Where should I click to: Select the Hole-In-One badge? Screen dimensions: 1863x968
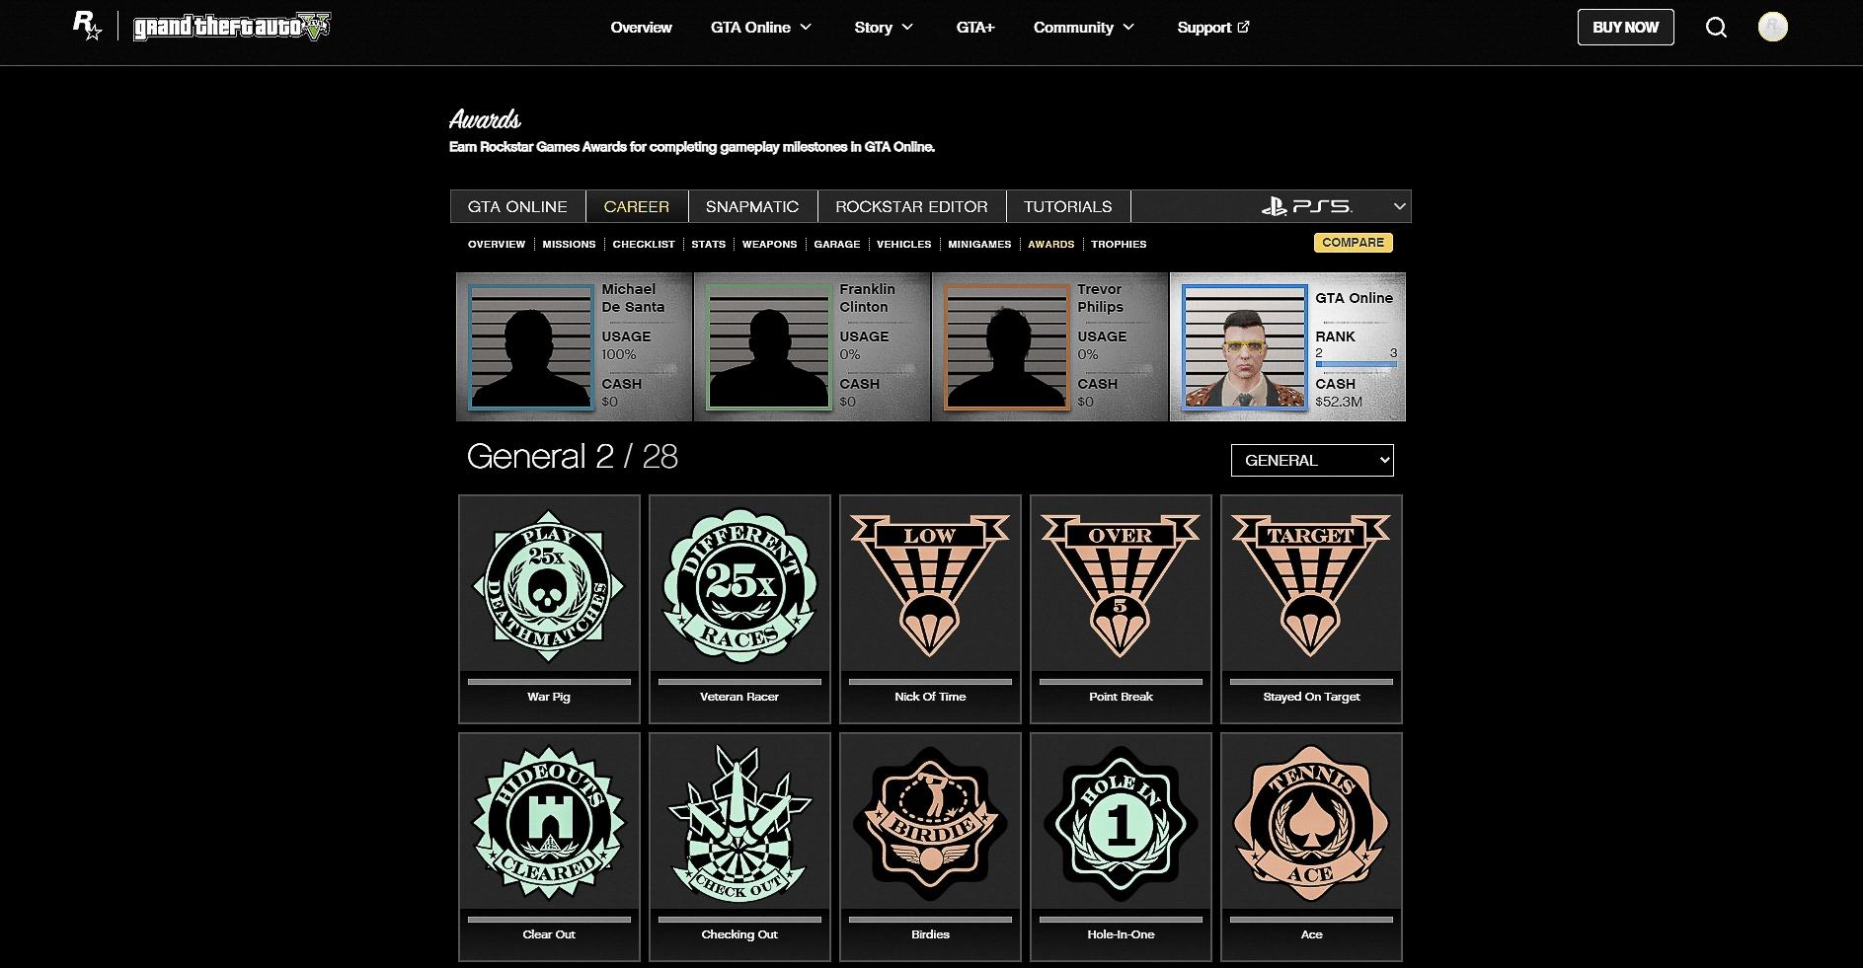click(x=1121, y=823)
